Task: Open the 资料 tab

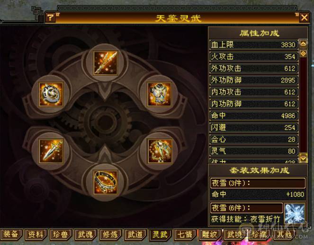Action: pos(36,234)
